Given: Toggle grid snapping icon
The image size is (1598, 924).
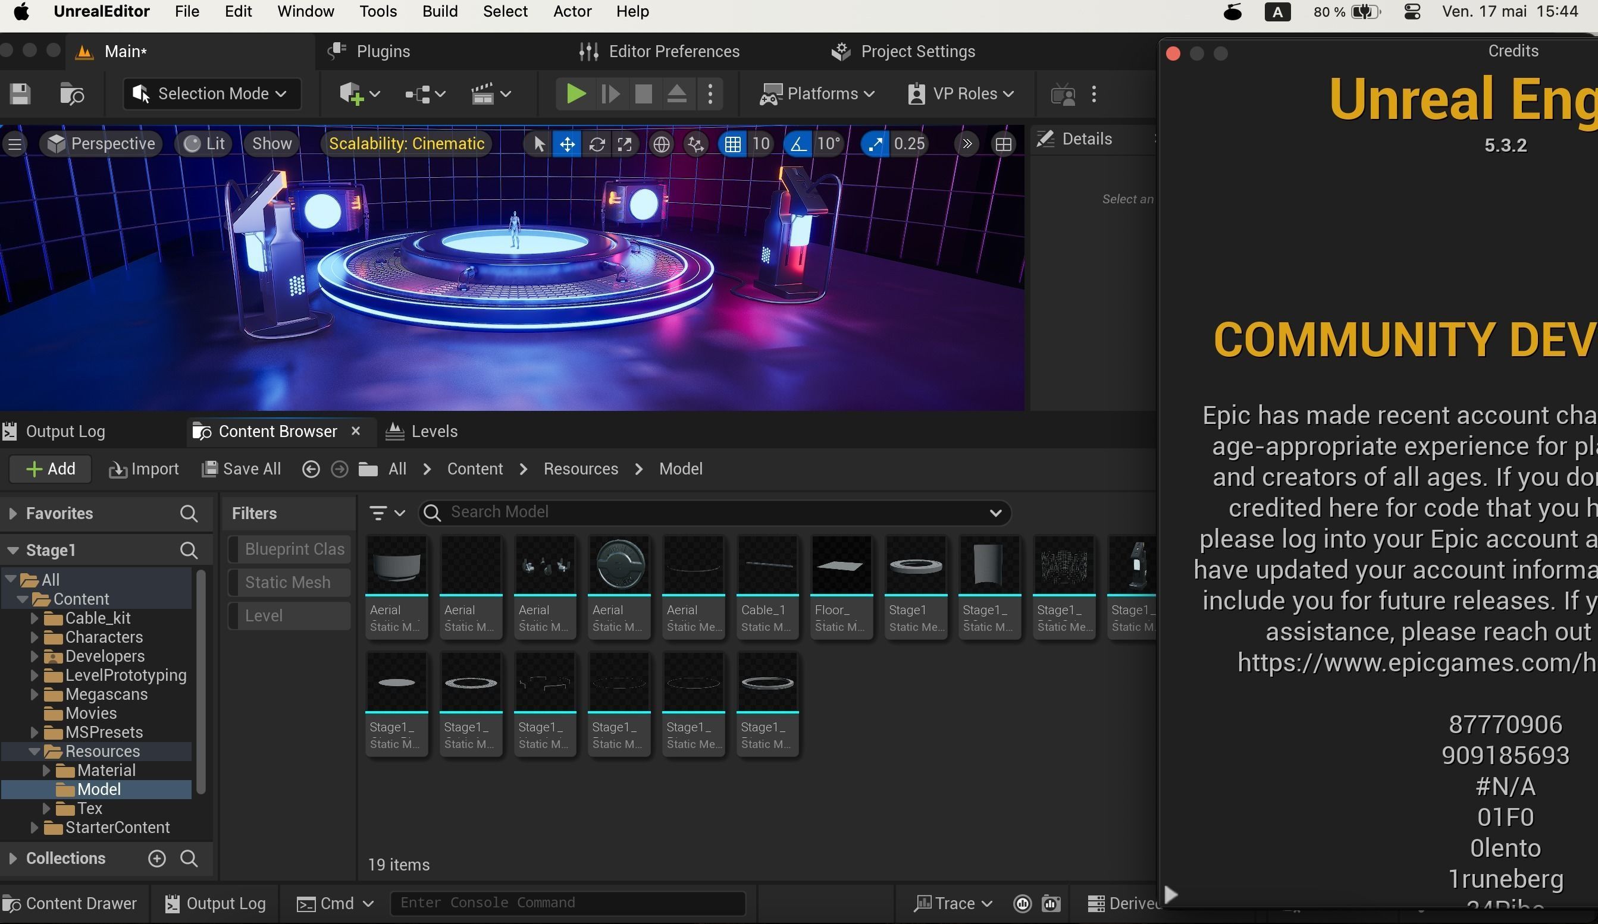Looking at the screenshot, I should (732, 144).
